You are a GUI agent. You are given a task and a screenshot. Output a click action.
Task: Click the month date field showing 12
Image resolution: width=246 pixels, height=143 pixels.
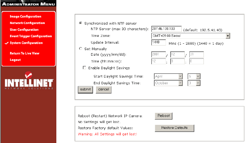tap(177, 54)
